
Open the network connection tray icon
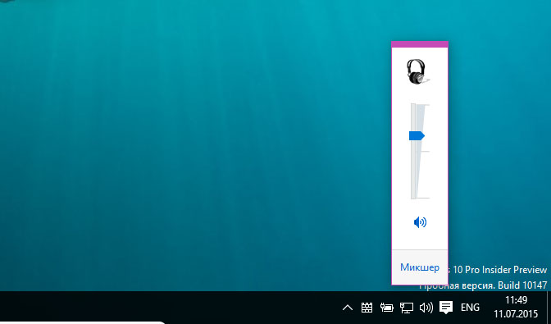(x=407, y=308)
